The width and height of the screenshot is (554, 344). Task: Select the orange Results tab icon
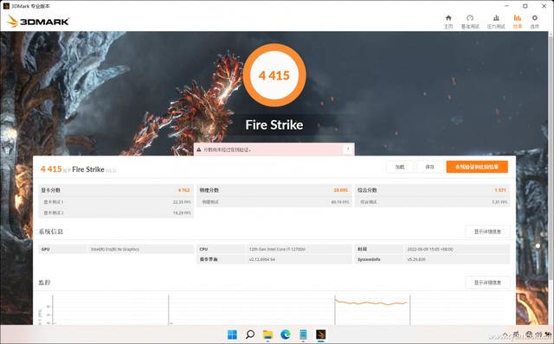(518, 18)
